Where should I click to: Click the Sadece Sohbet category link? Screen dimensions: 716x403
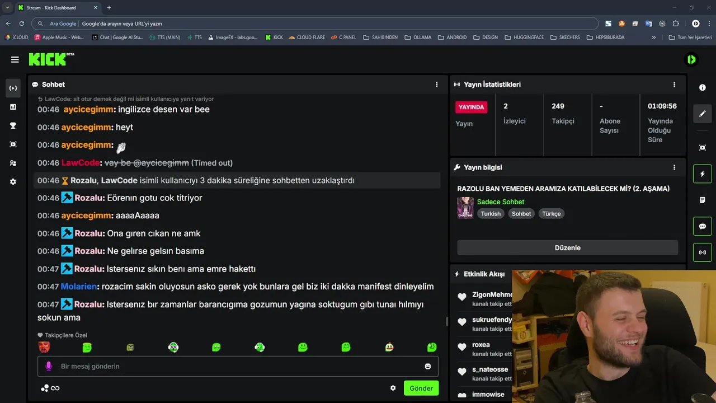point(501,201)
